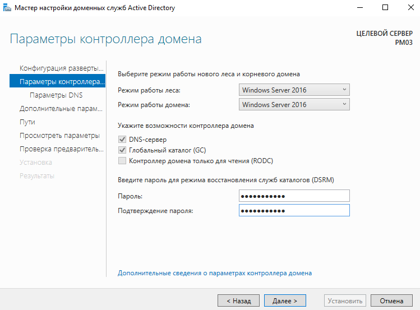Click the server name PM03

pos(404,43)
